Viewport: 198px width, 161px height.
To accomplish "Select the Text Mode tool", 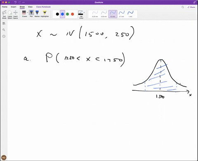I will click(x=4, y=14).
